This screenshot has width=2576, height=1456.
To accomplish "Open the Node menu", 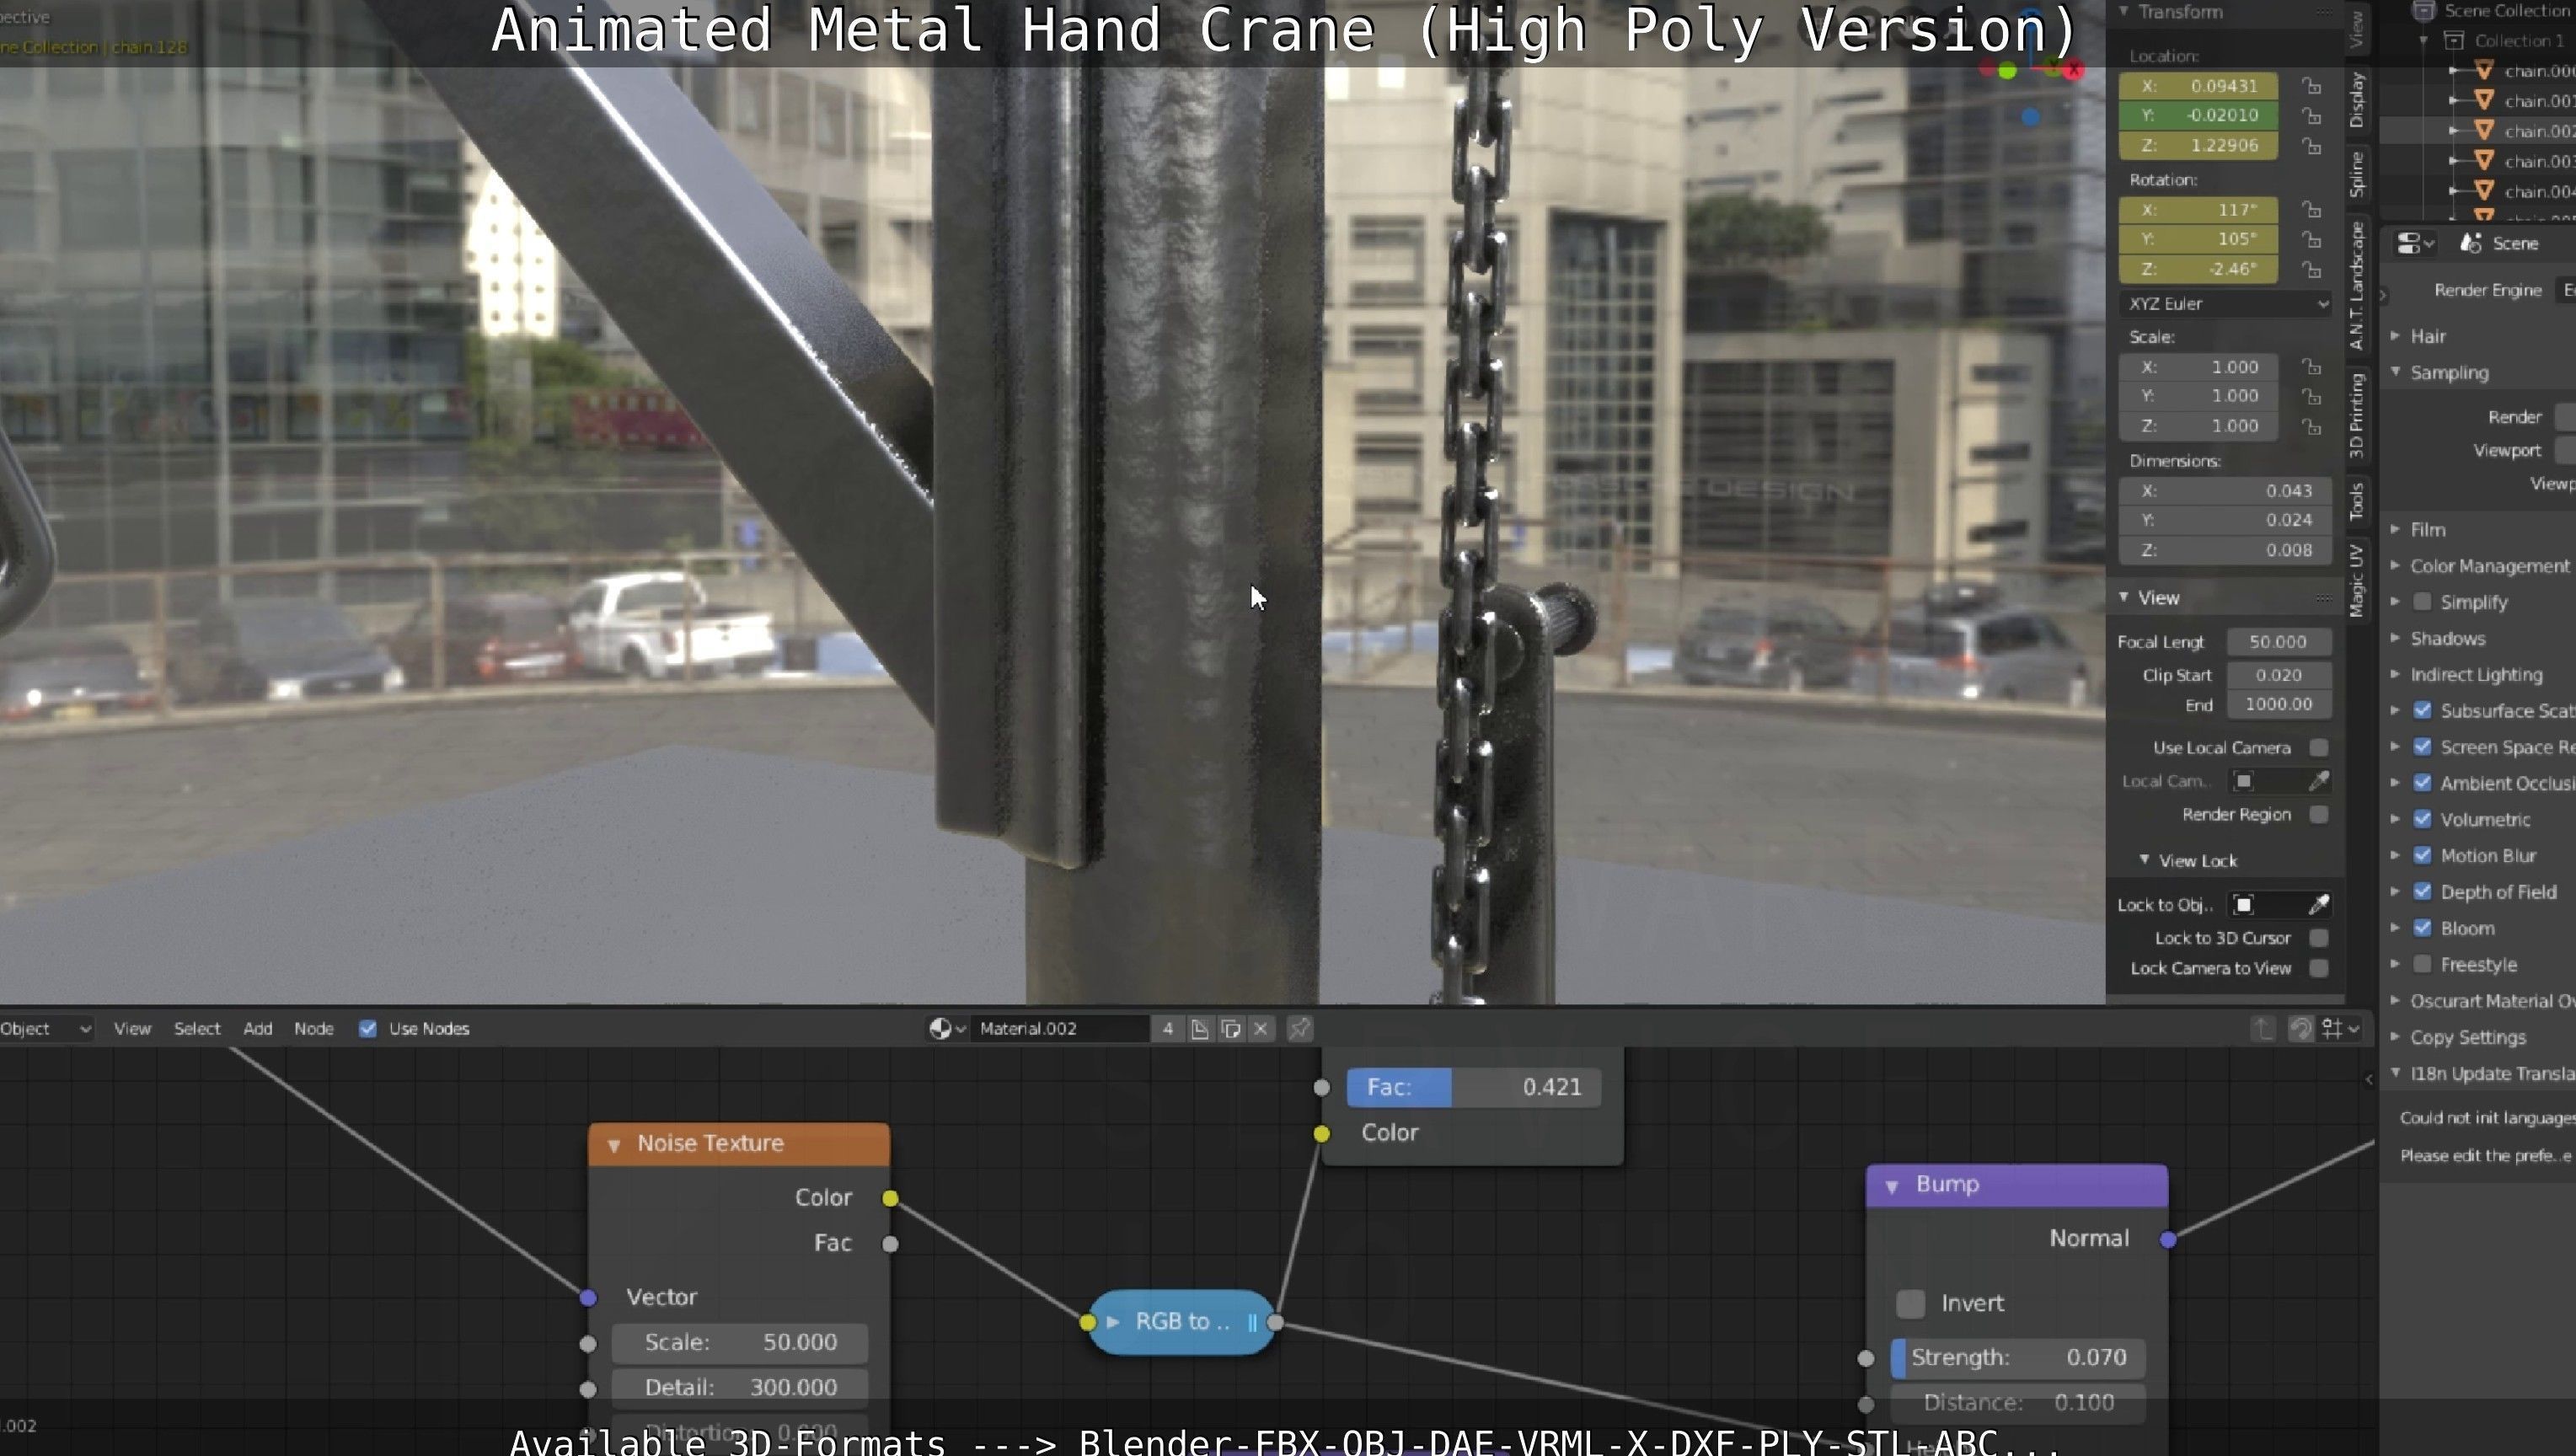I will 314,1028.
